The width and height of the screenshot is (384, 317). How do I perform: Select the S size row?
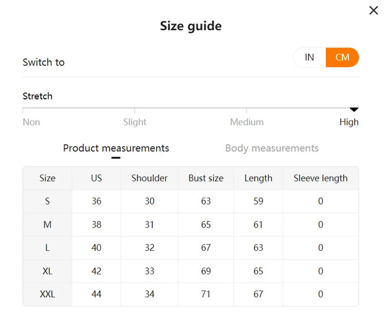48,201
